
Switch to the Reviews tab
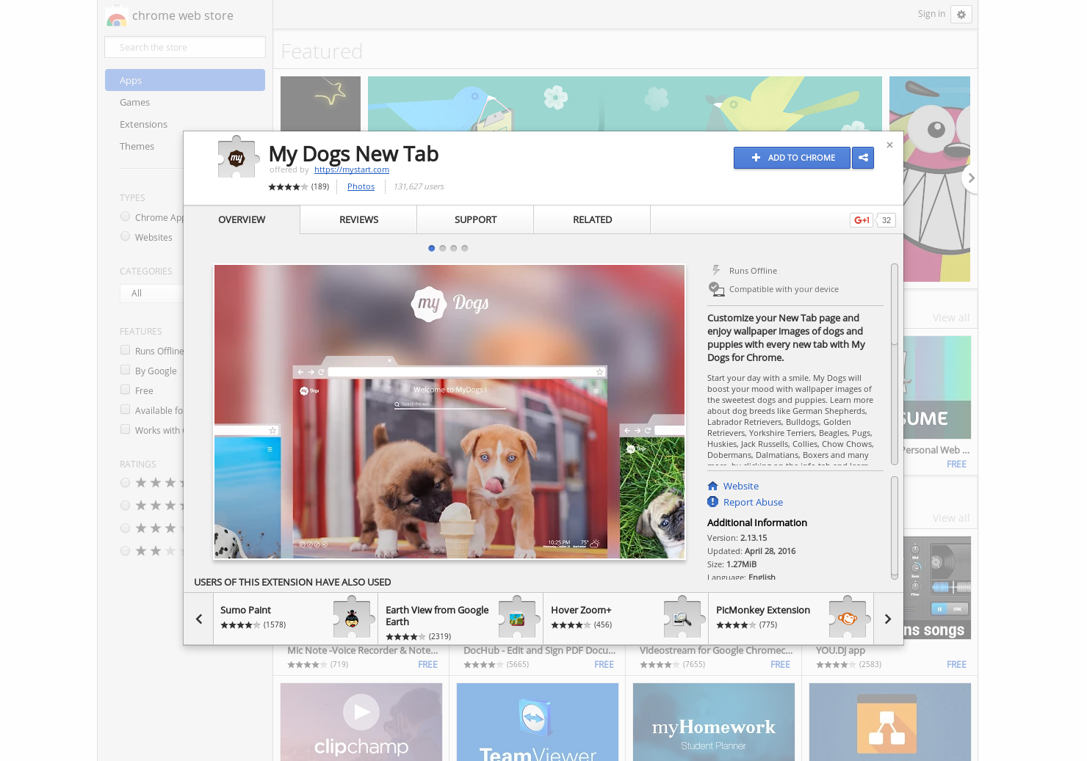click(358, 219)
